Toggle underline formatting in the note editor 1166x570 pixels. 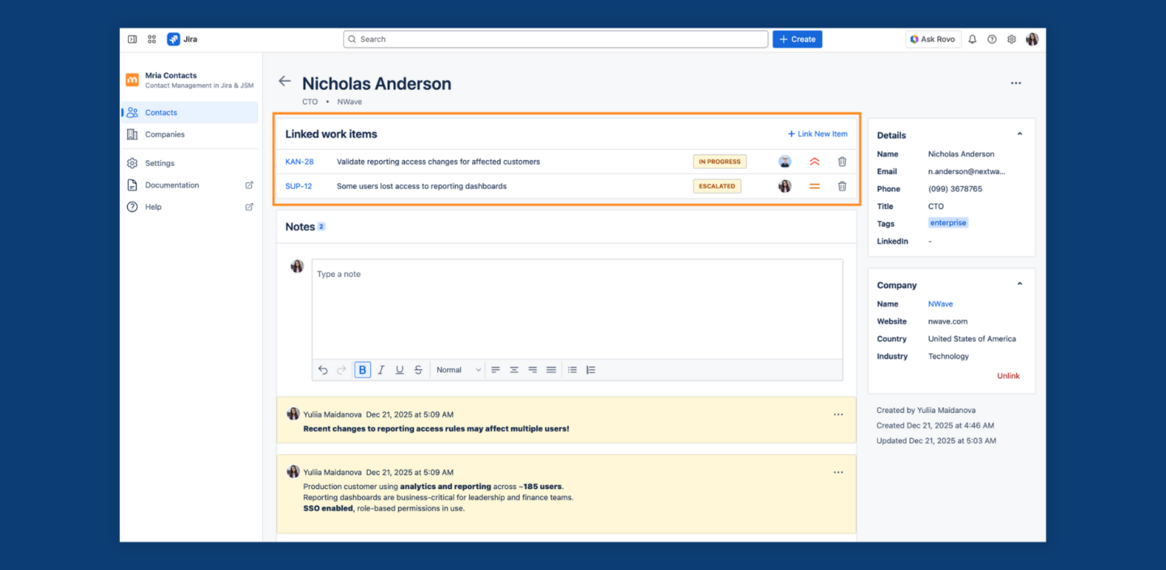pyautogui.click(x=399, y=369)
